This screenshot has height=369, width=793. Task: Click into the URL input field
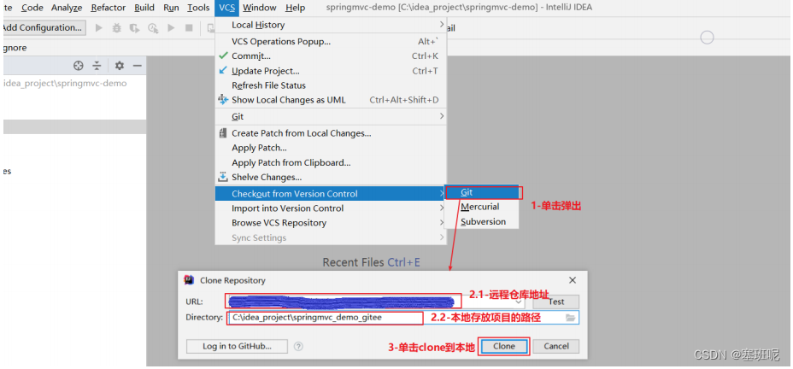[x=375, y=302]
